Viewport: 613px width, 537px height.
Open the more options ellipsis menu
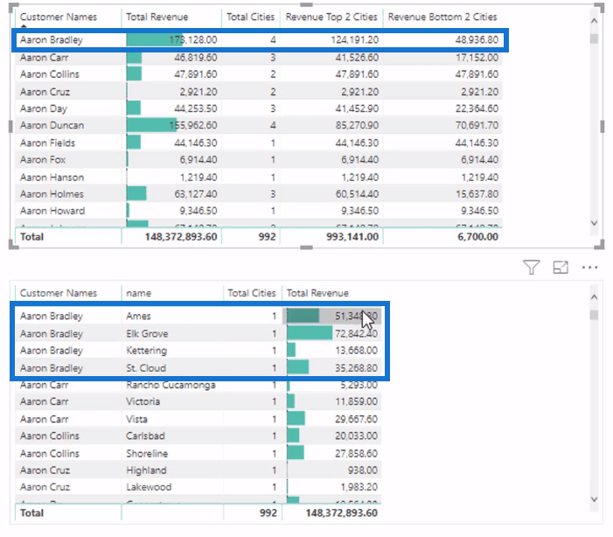tap(589, 268)
